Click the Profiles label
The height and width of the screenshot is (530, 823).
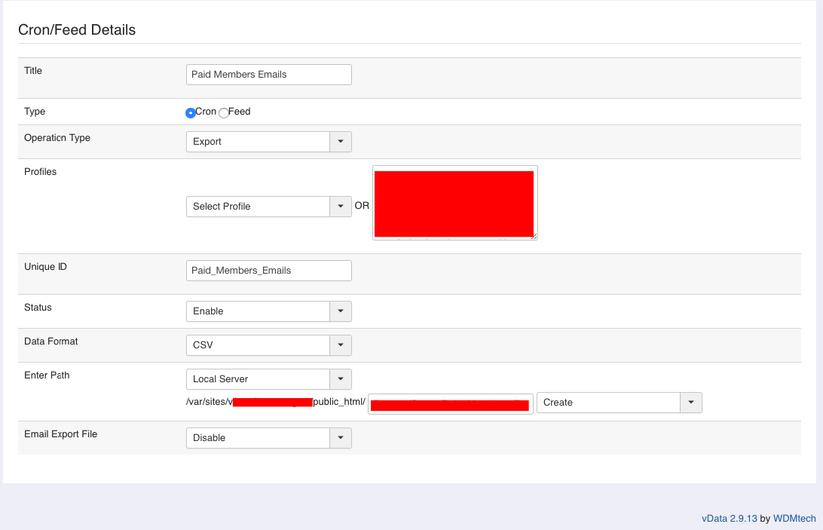(x=41, y=172)
